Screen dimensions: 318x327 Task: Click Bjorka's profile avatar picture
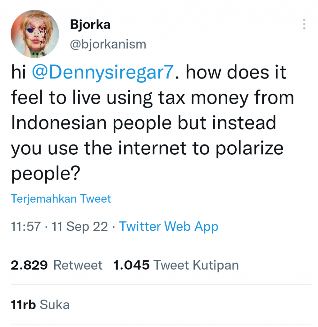click(x=35, y=34)
